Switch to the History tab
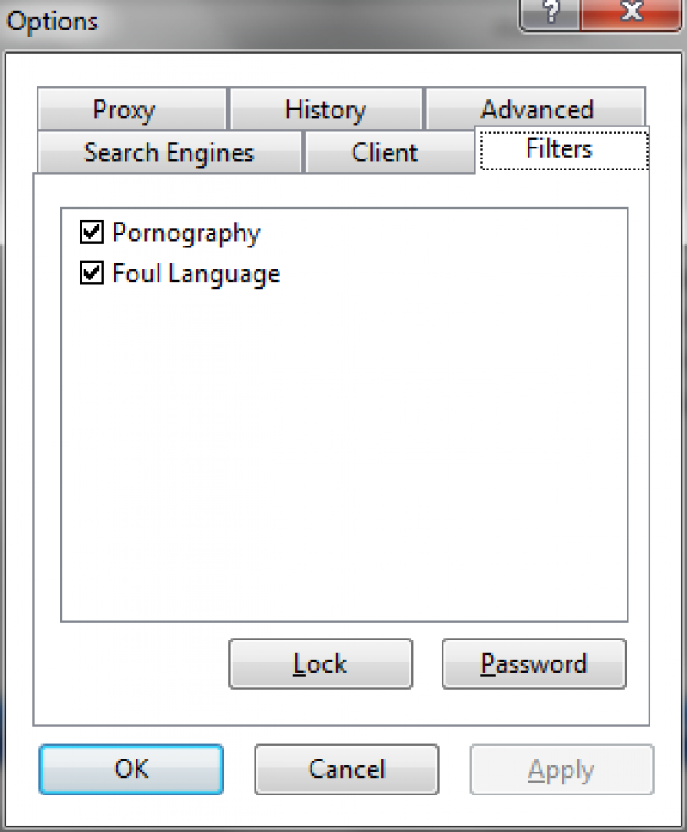The width and height of the screenshot is (687, 832). click(x=325, y=110)
